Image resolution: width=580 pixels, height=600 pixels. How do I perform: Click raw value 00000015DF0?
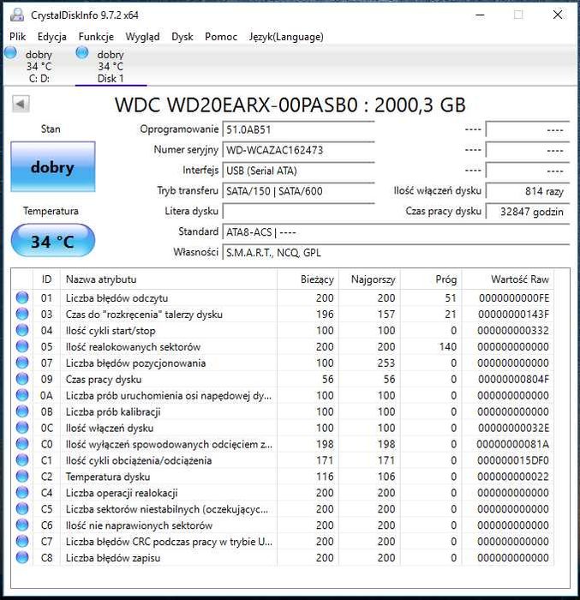tap(513, 460)
